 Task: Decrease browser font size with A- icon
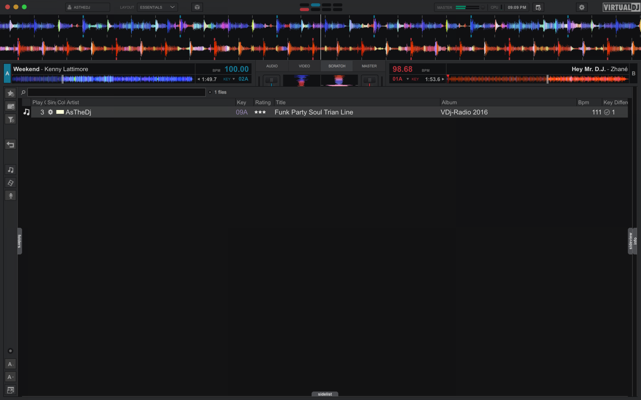pos(10,364)
